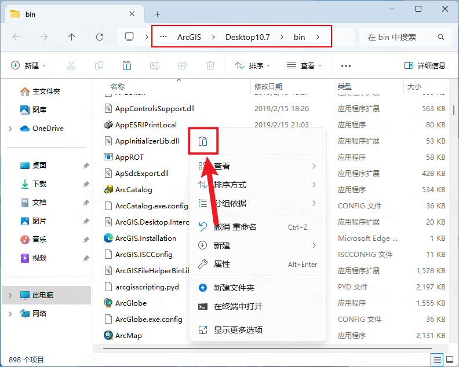
Task: Click the Forward navigation arrow
Action: (44, 37)
